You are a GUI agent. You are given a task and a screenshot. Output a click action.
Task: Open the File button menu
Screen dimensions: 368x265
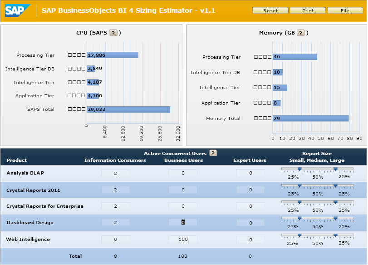tap(345, 10)
